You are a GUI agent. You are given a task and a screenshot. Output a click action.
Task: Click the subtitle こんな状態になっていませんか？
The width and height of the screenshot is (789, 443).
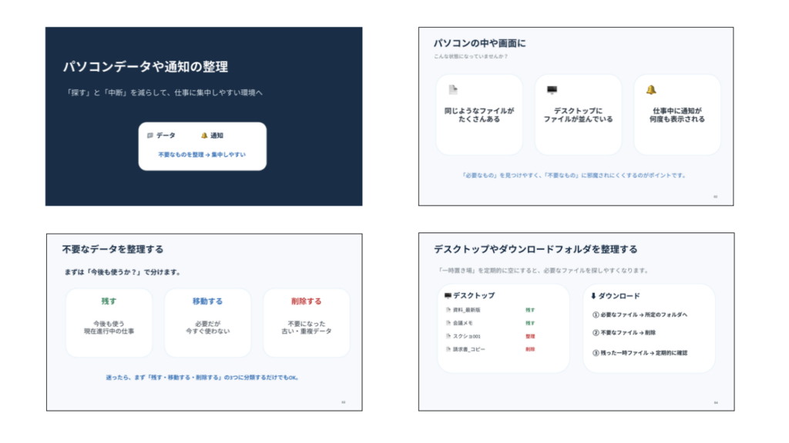(471, 56)
